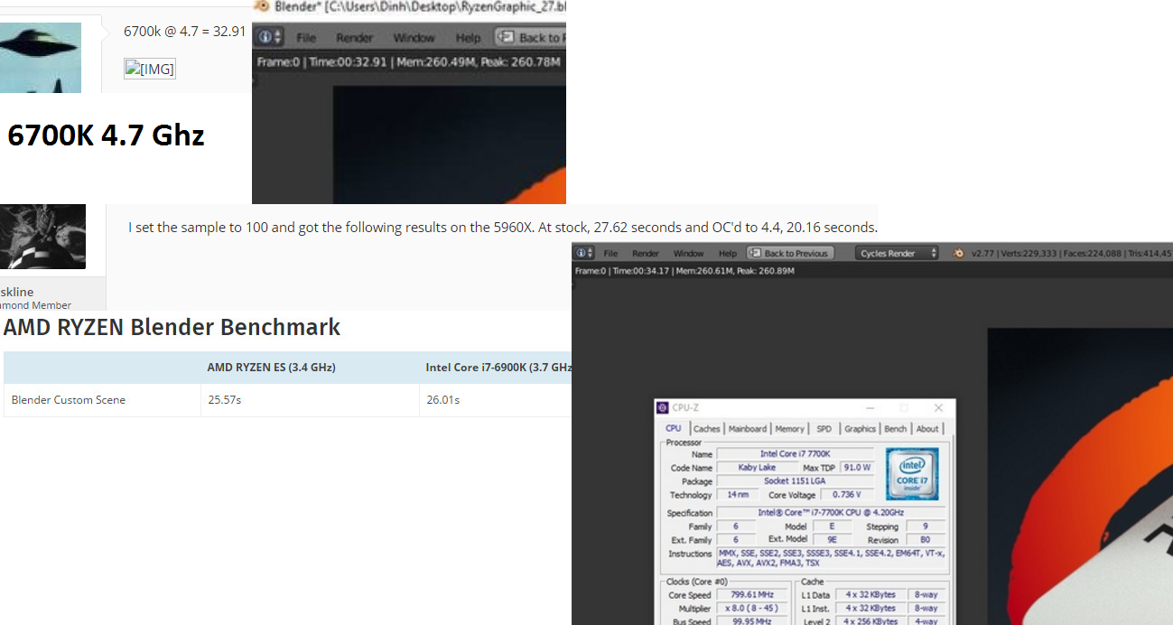The image size is (1173, 625).
Task: Click the skline username link
Action: pyautogui.click(x=17, y=292)
